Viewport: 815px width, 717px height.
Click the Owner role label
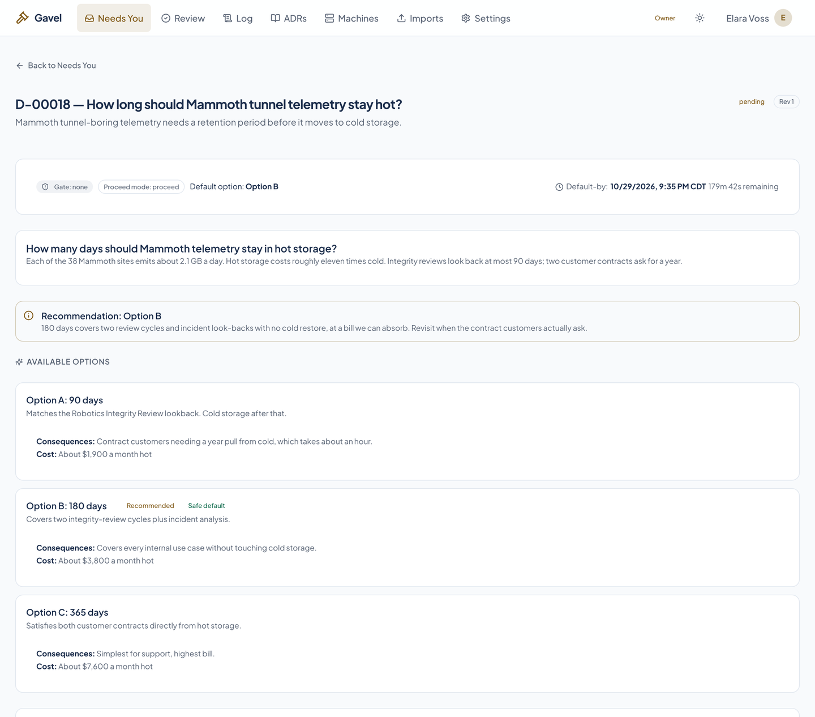coord(665,18)
